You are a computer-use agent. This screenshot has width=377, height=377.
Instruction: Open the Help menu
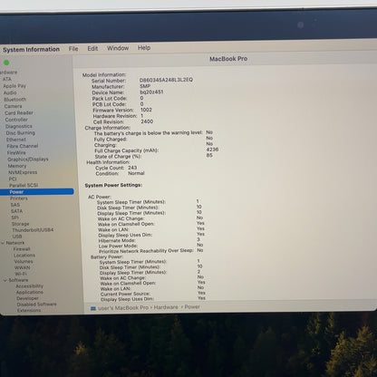coord(144,48)
